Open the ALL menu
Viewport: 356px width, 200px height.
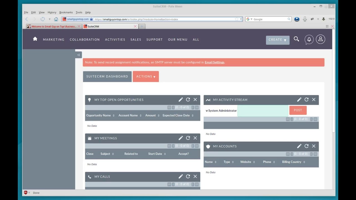coord(196,39)
